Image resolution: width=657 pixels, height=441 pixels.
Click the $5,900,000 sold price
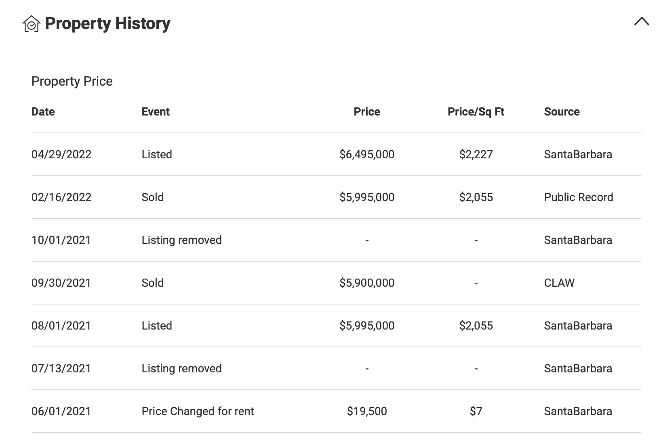367,283
